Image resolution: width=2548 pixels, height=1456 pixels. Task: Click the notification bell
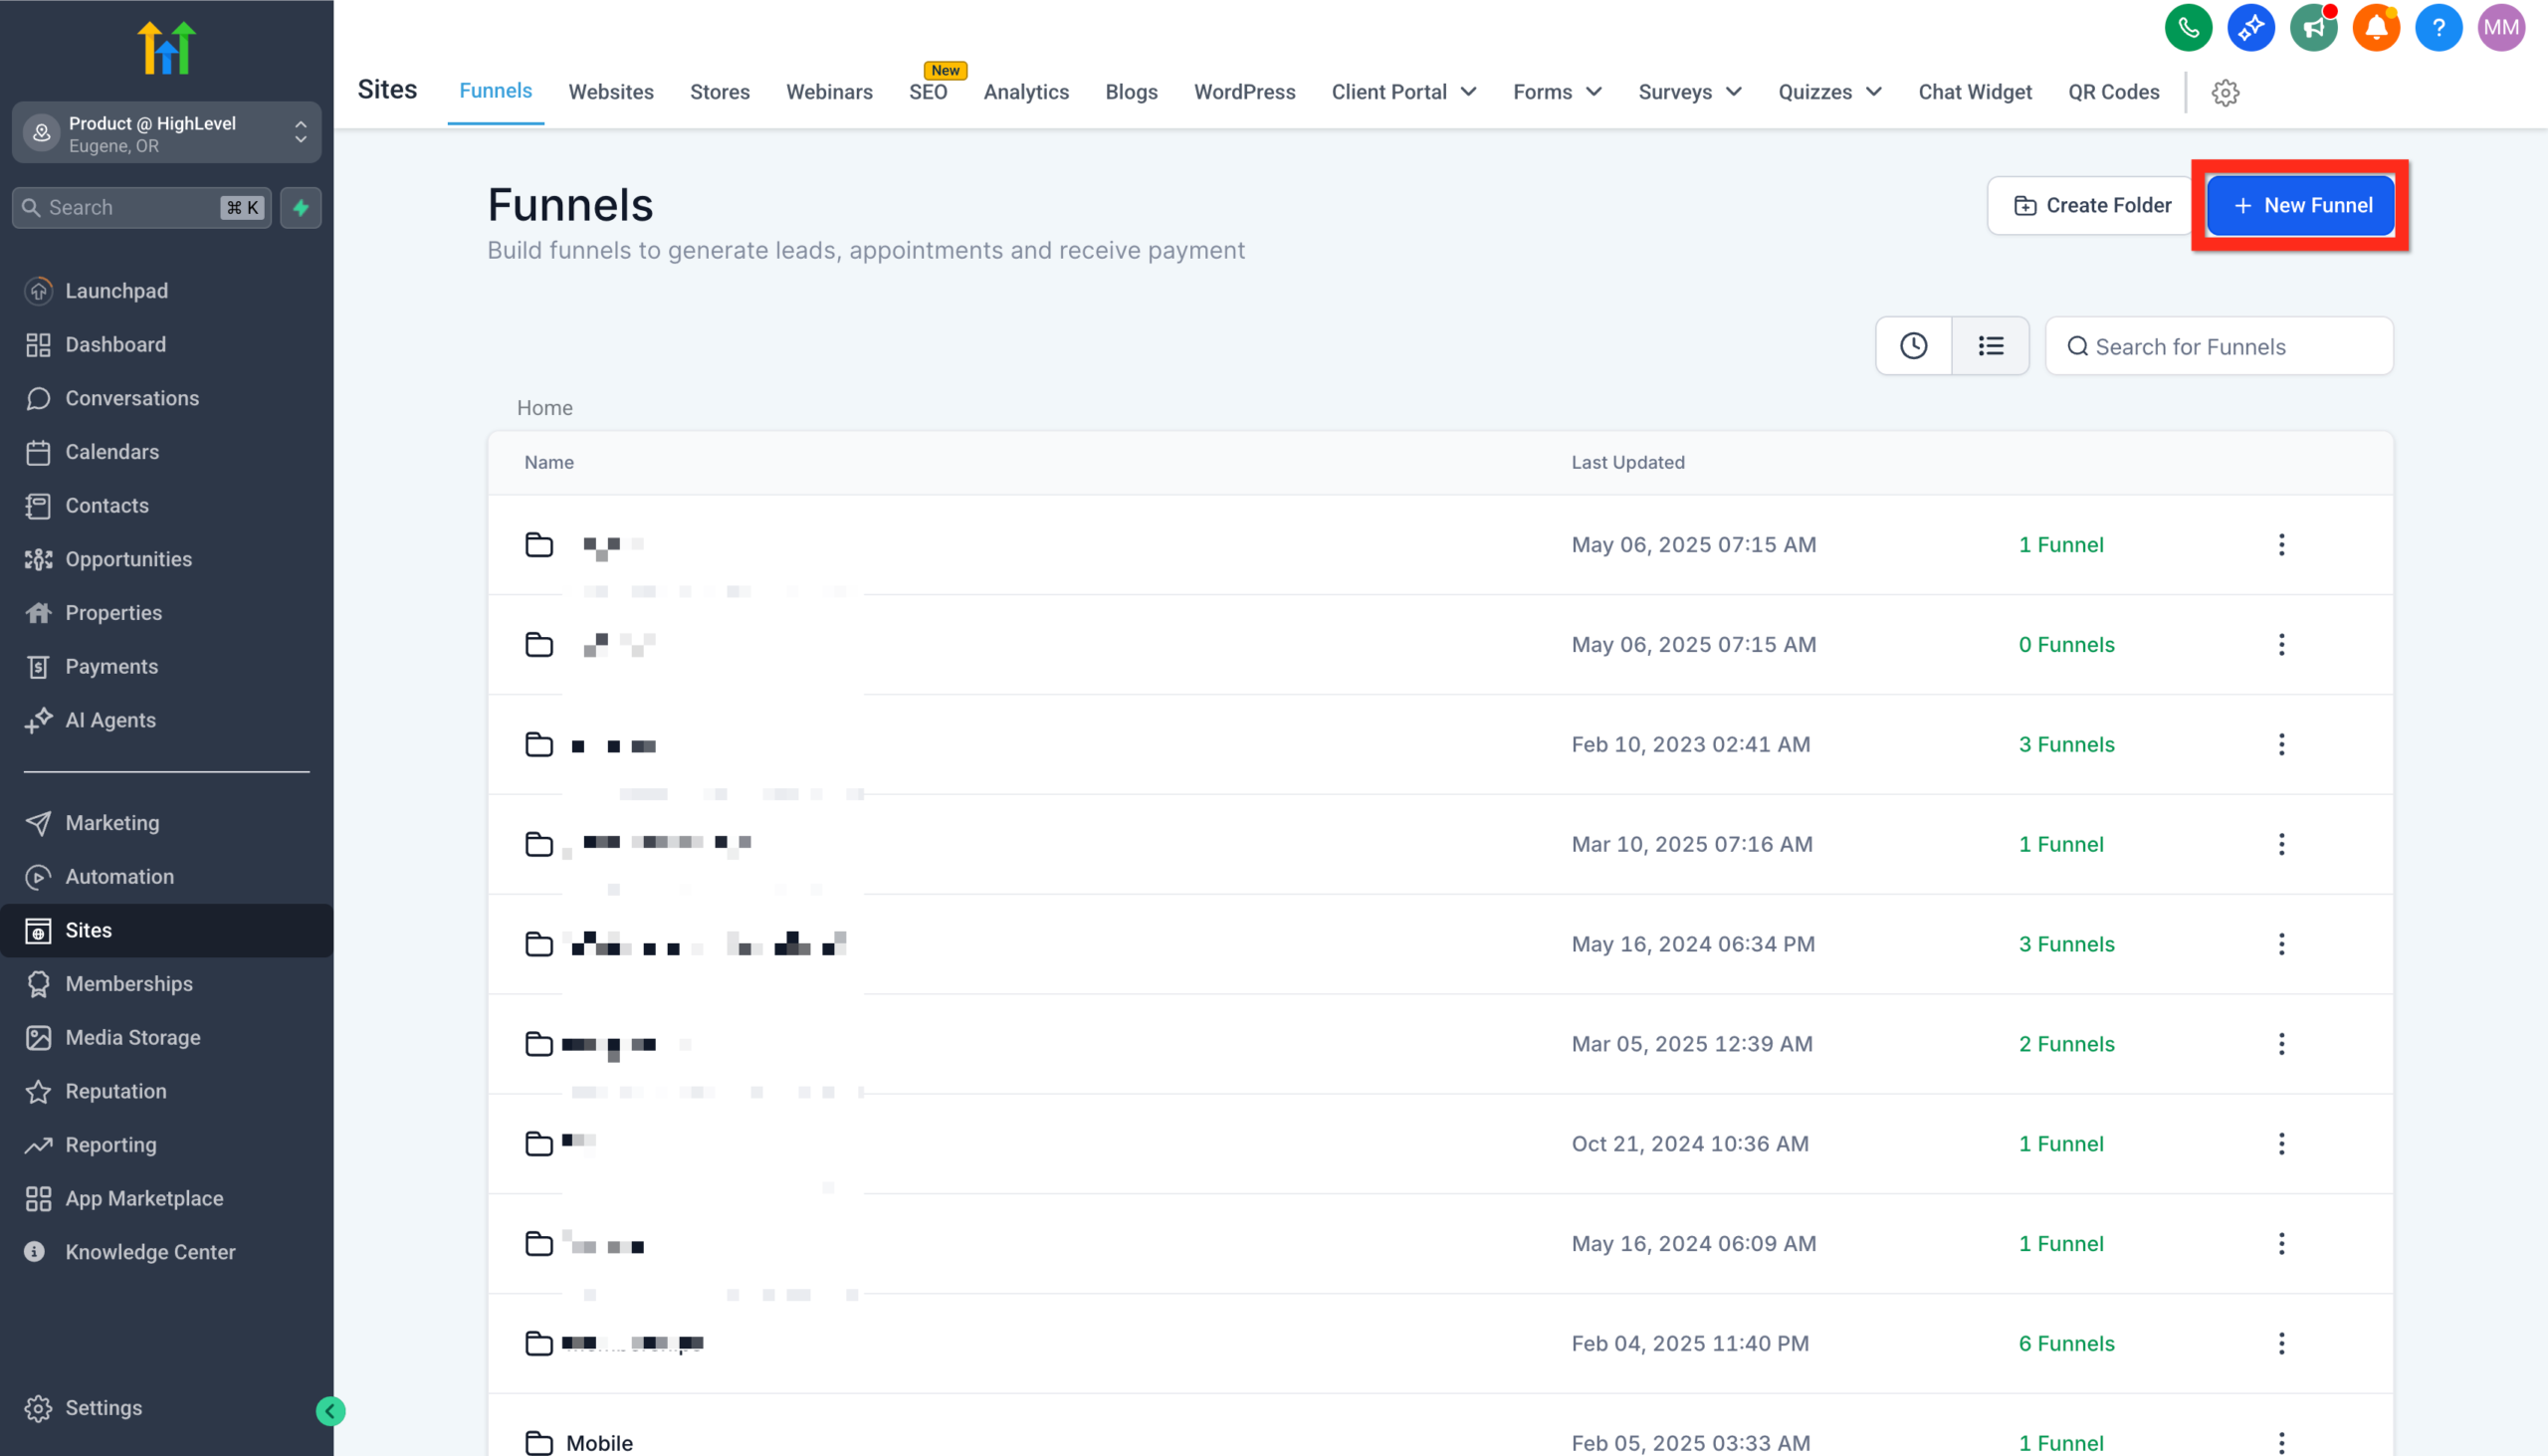click(x=2377, y=28)
